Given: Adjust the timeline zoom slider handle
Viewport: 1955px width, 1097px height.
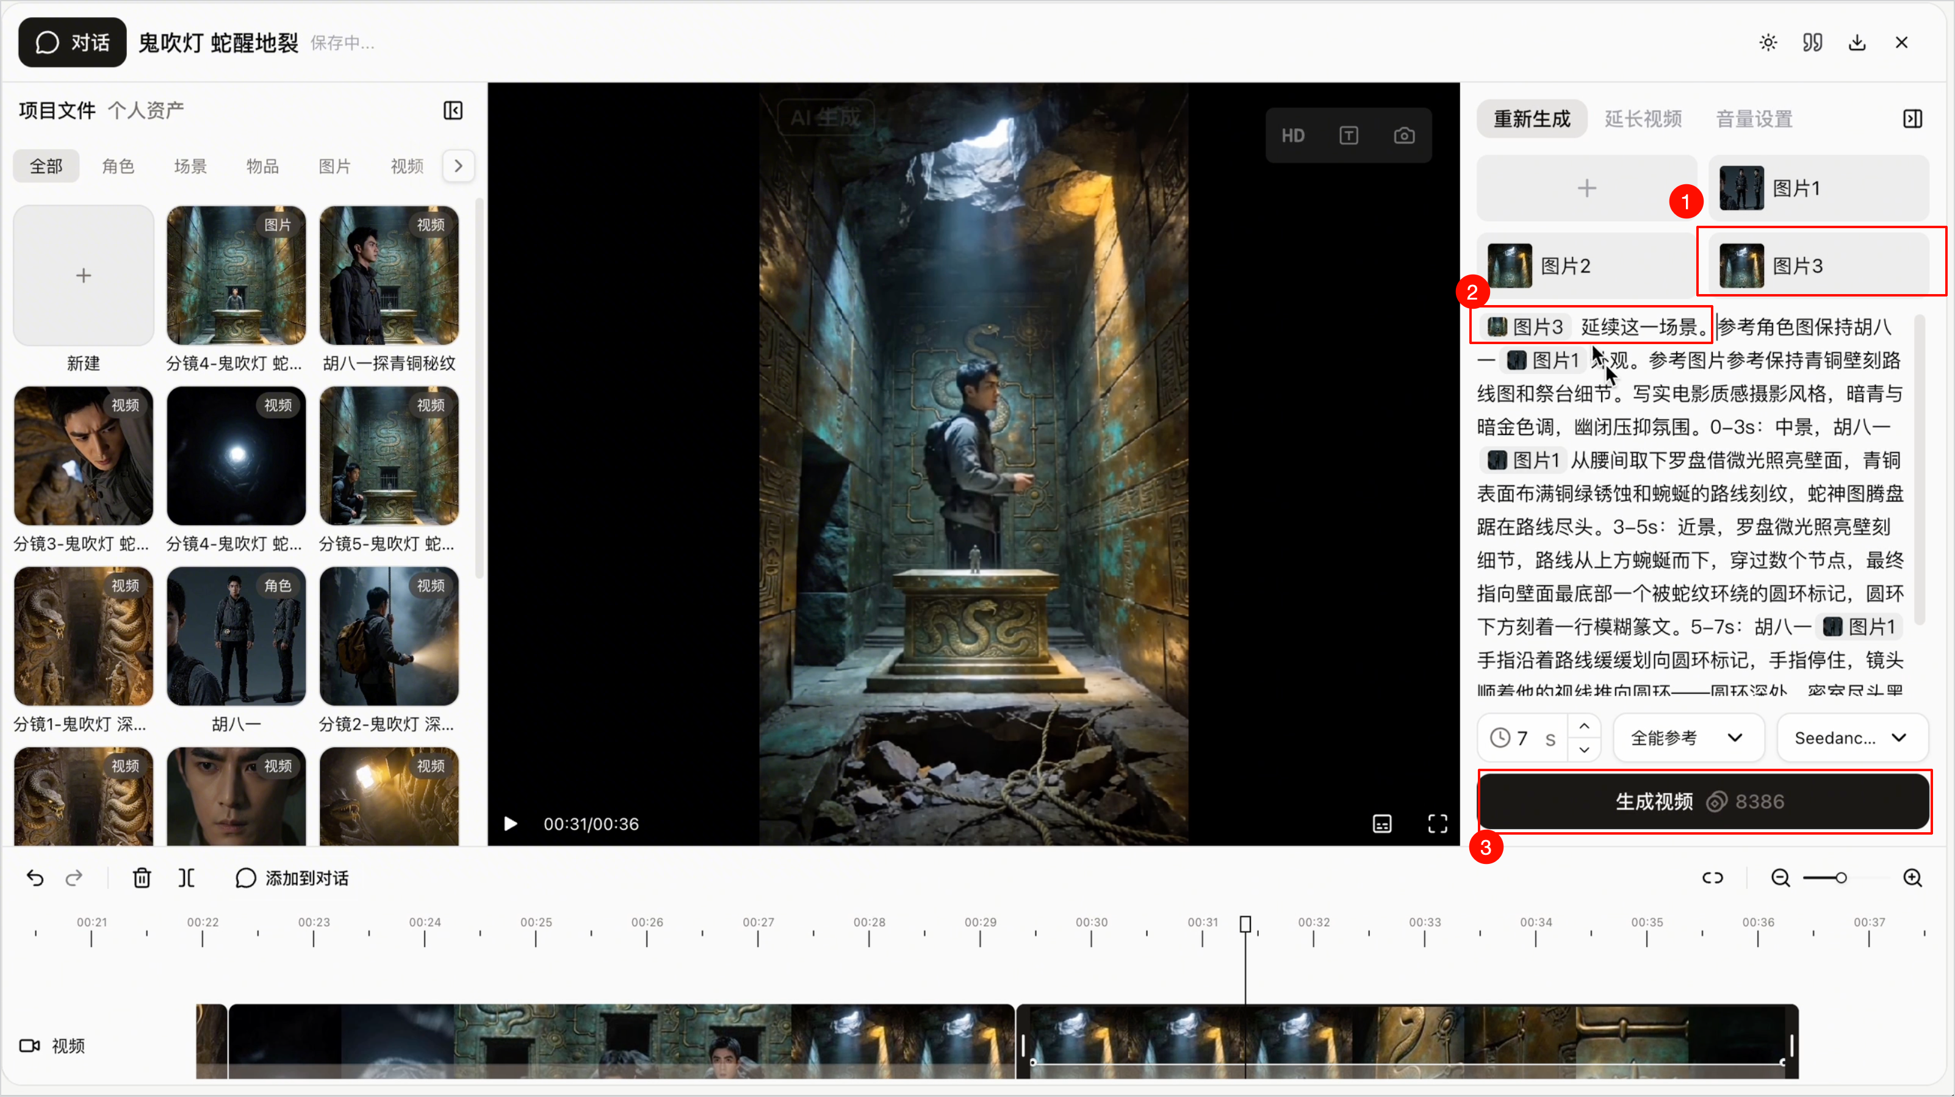Looking at the screenshot, I should tap(1841, 879).
